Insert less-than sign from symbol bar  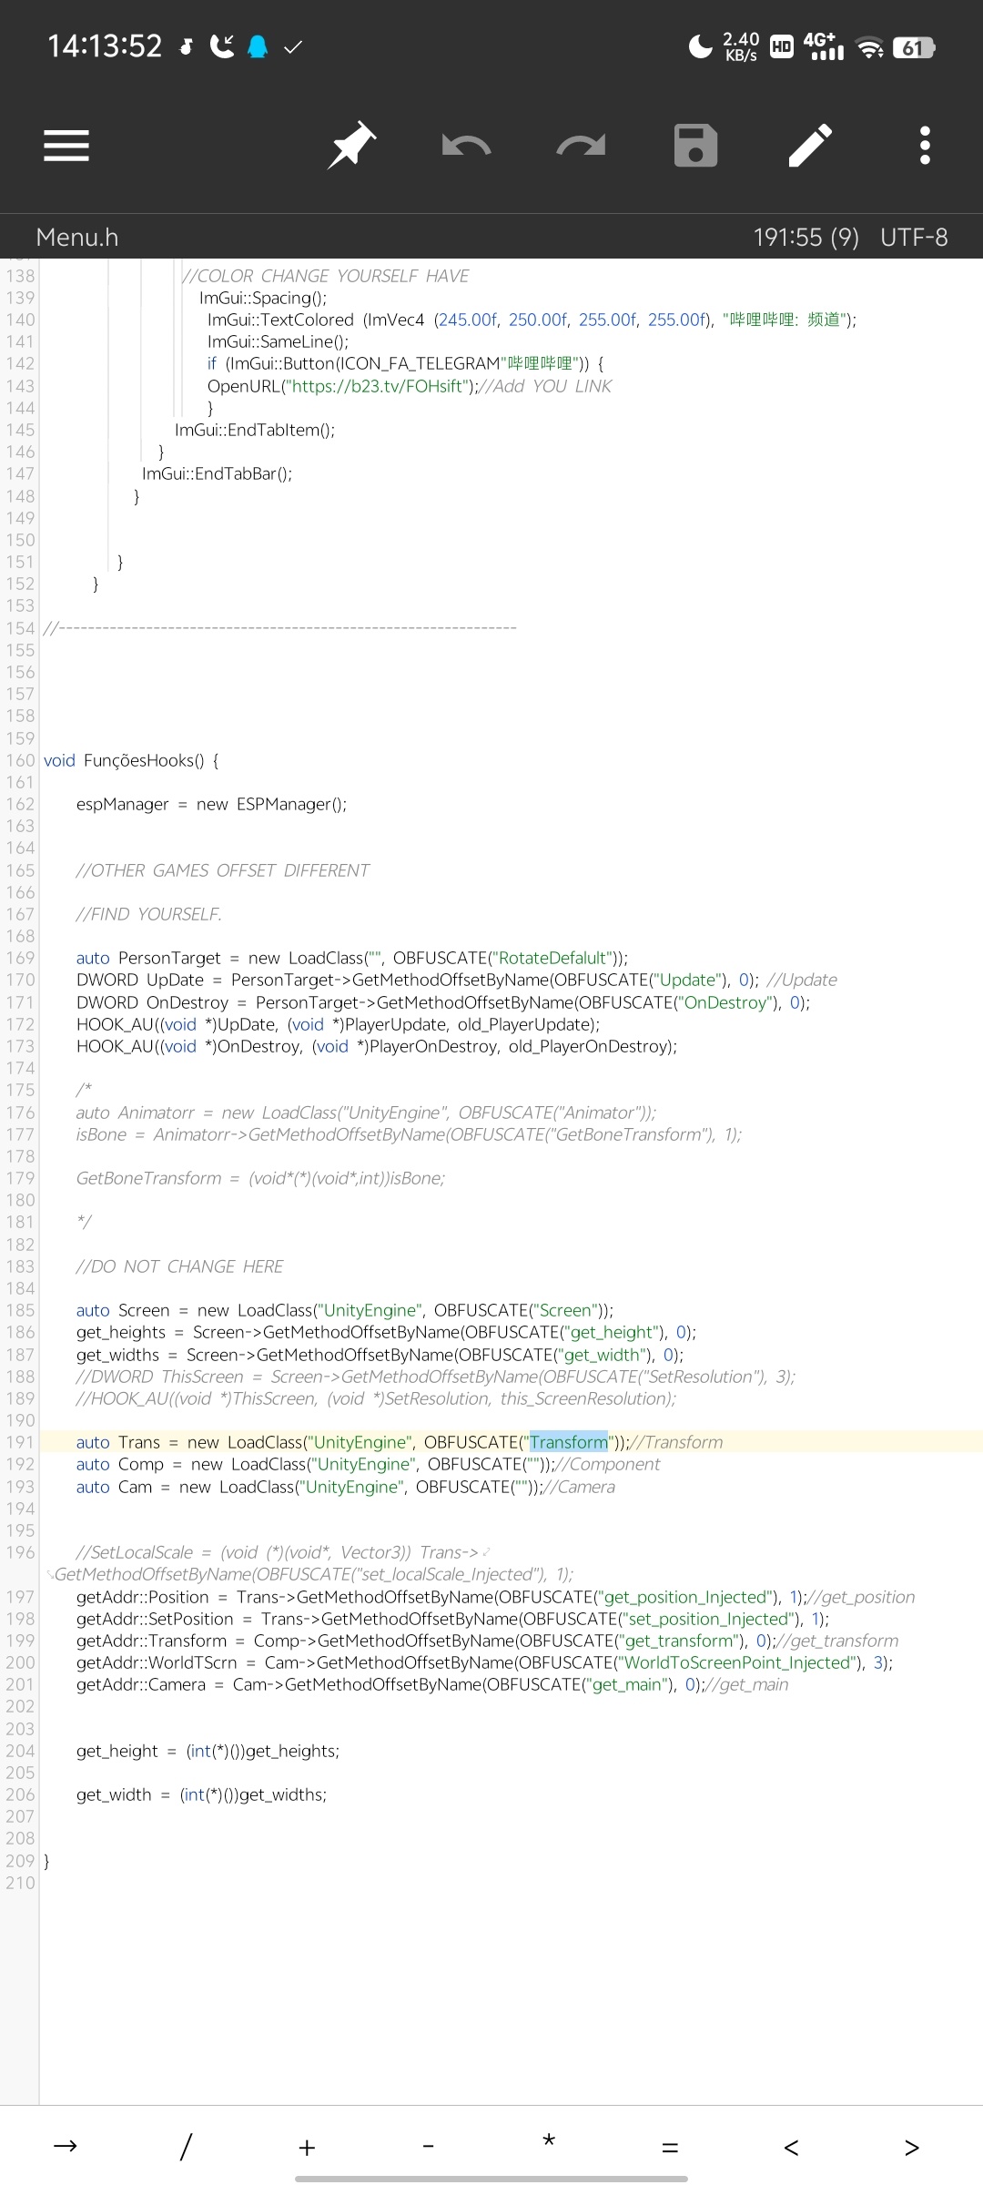tap(791, 2147)
